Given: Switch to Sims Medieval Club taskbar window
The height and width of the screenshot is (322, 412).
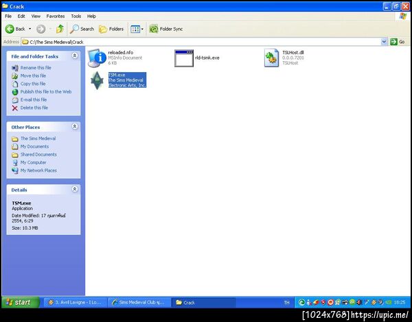Looking at the screenshot, I should click(x=139, y=302).
